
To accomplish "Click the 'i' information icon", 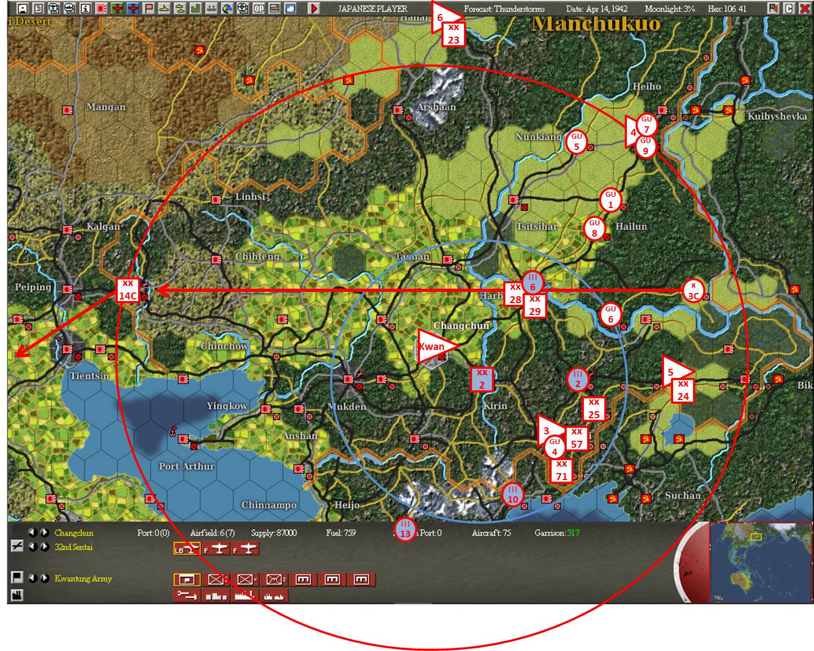I will [85, 8].
